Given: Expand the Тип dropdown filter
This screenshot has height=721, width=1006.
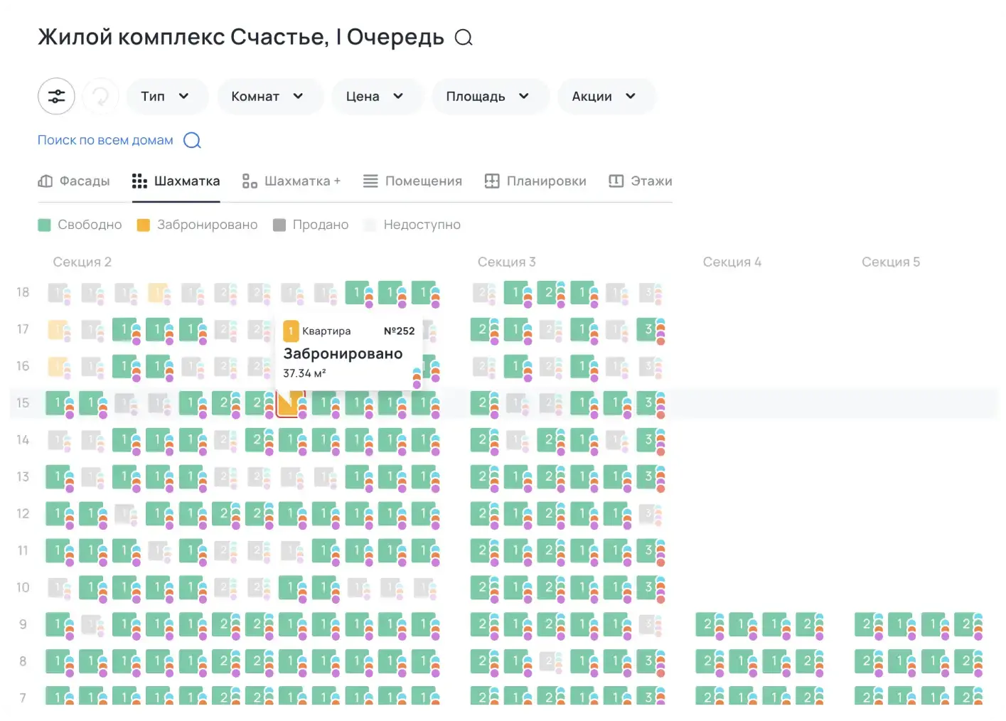Looking at the screenshot, I should (x=166, y=96).
